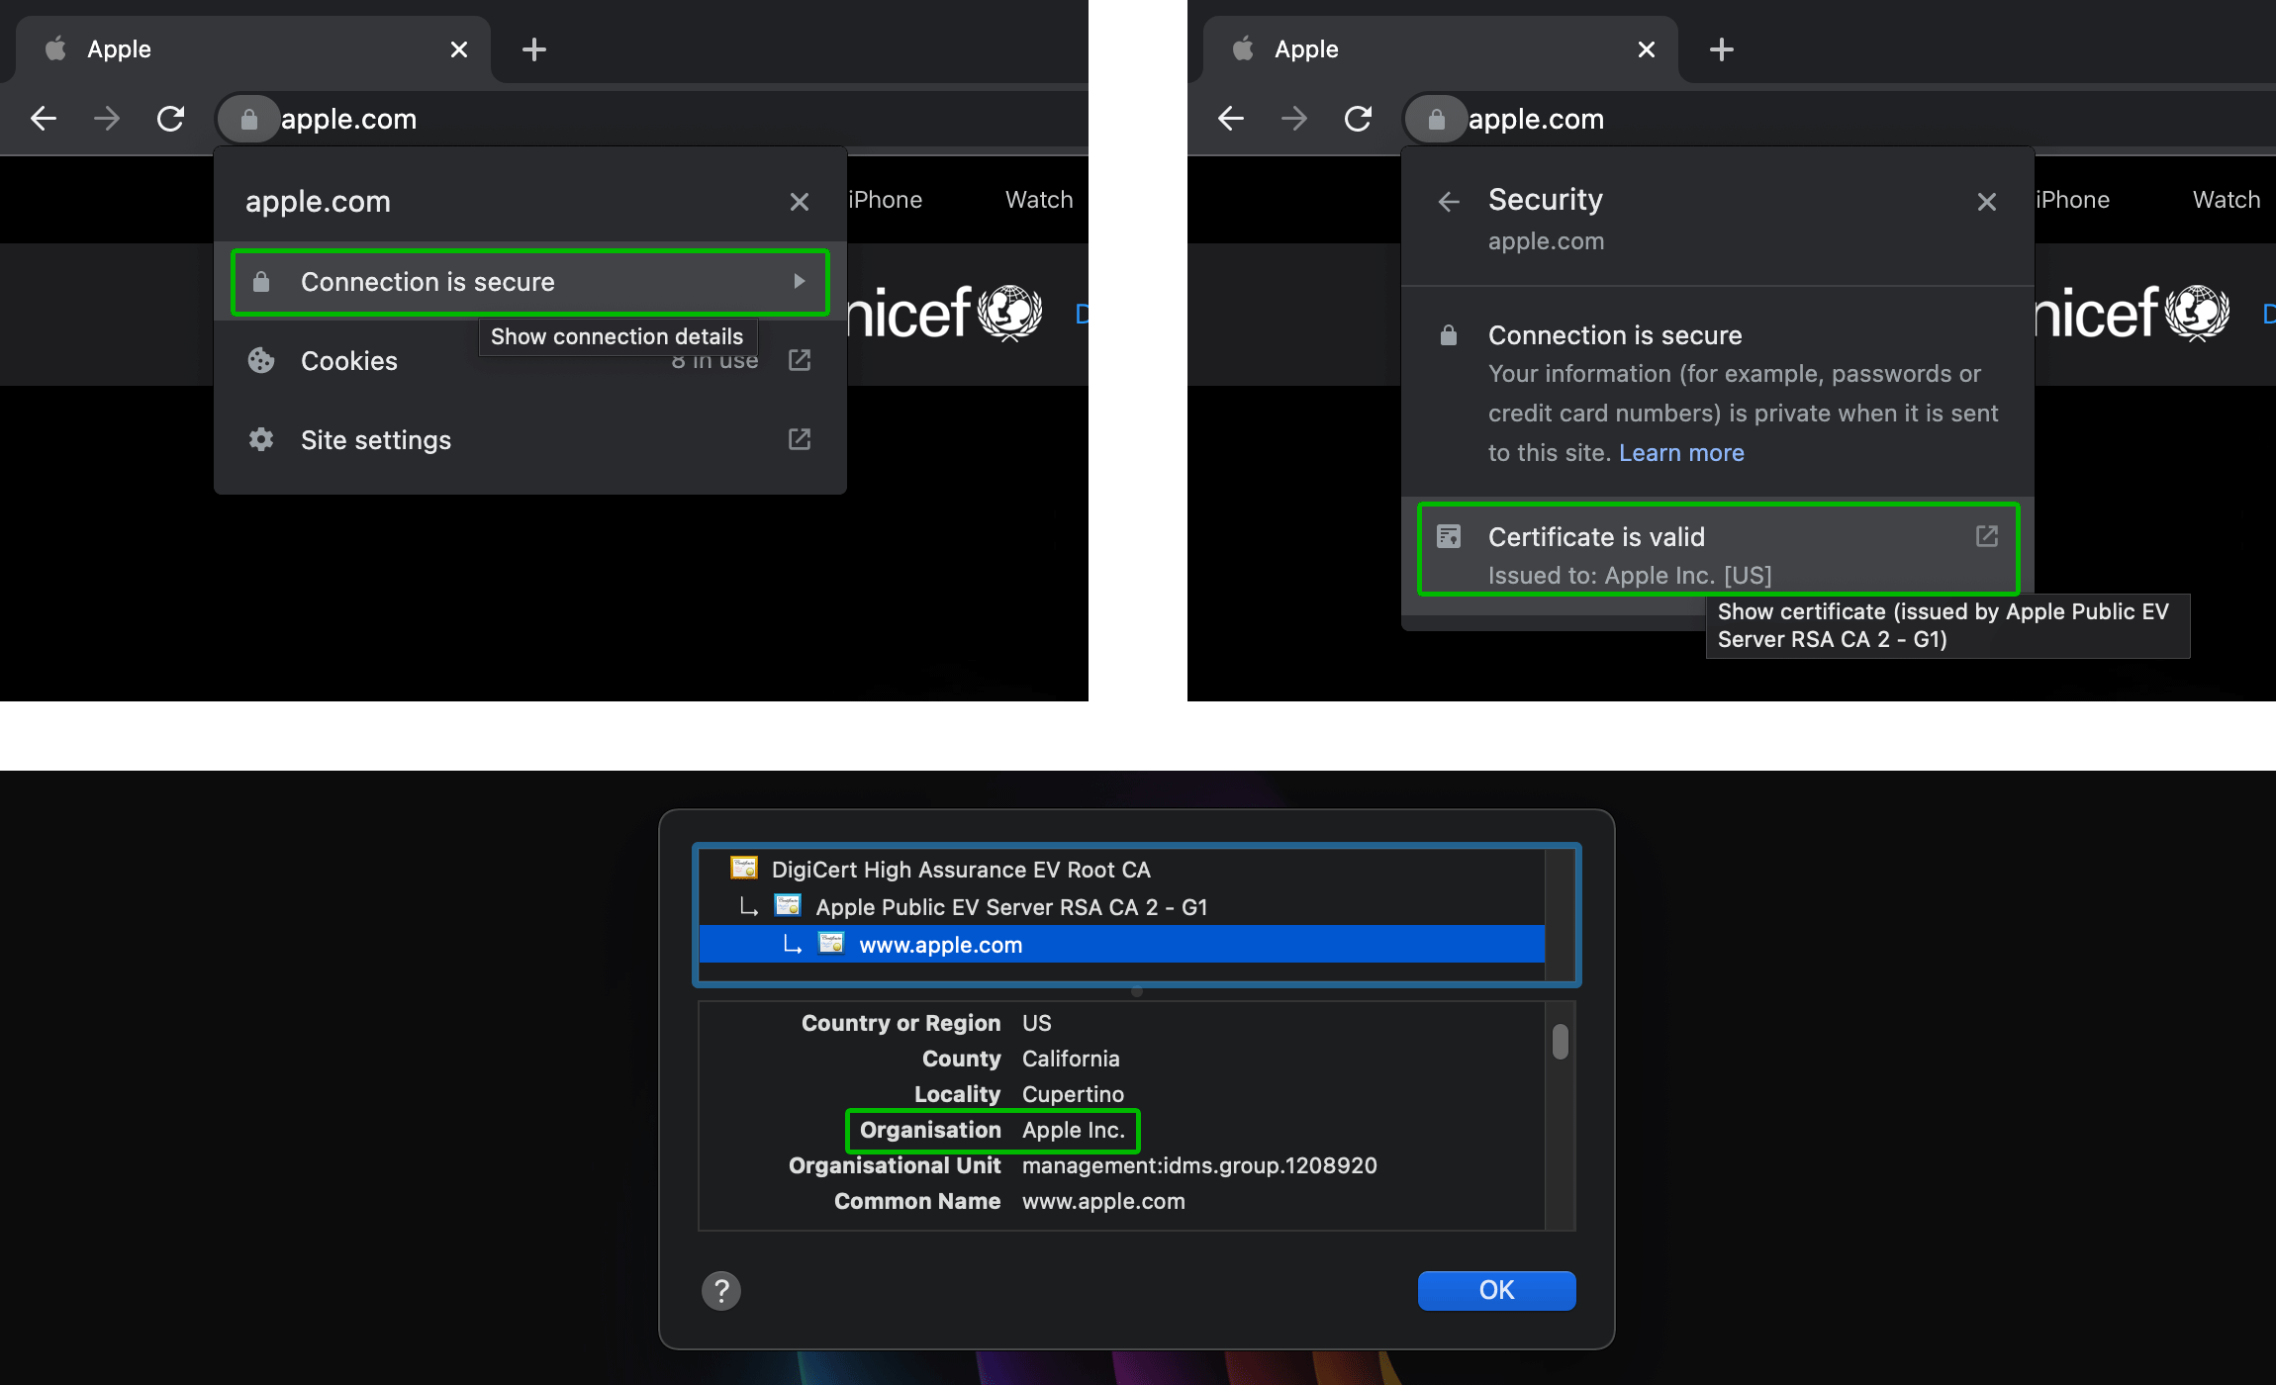Close the Security popup

1987,202
